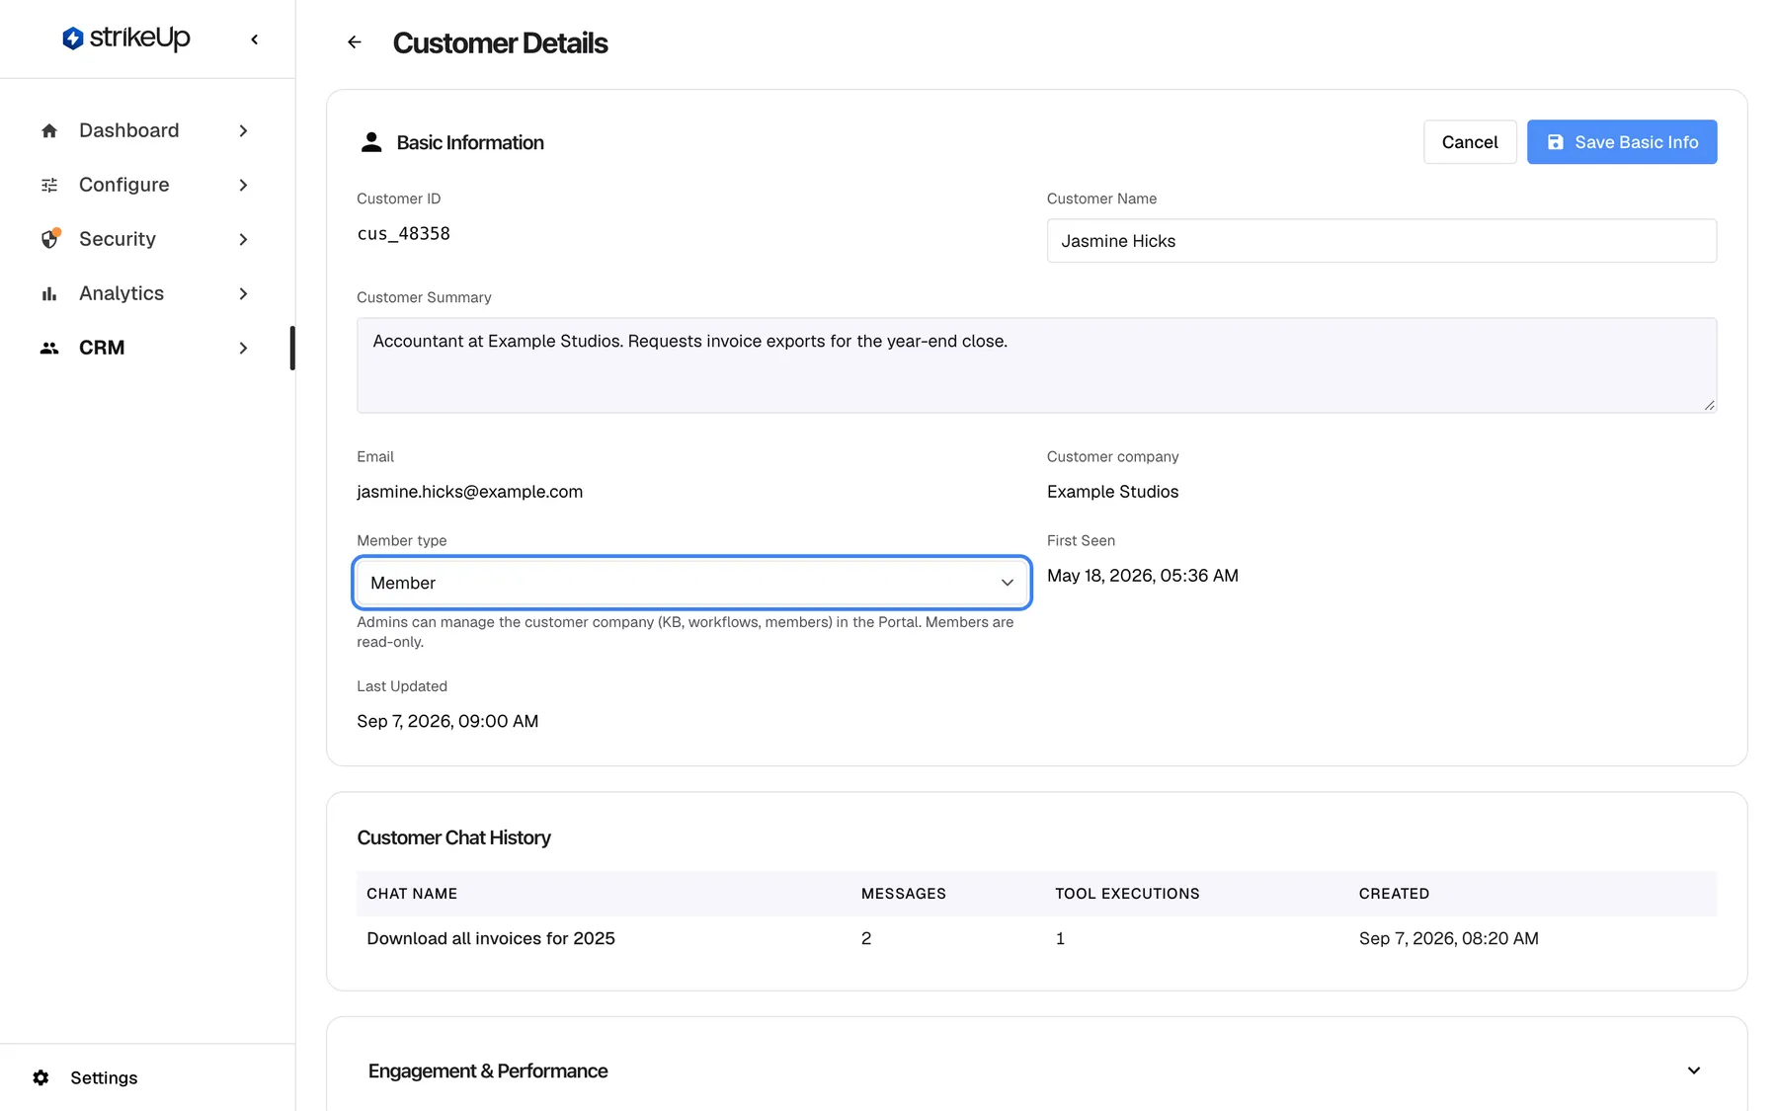This screenshot has height=1111, width=1778.
Task: Click the Last Updated date value
Action: click(447, 721)
